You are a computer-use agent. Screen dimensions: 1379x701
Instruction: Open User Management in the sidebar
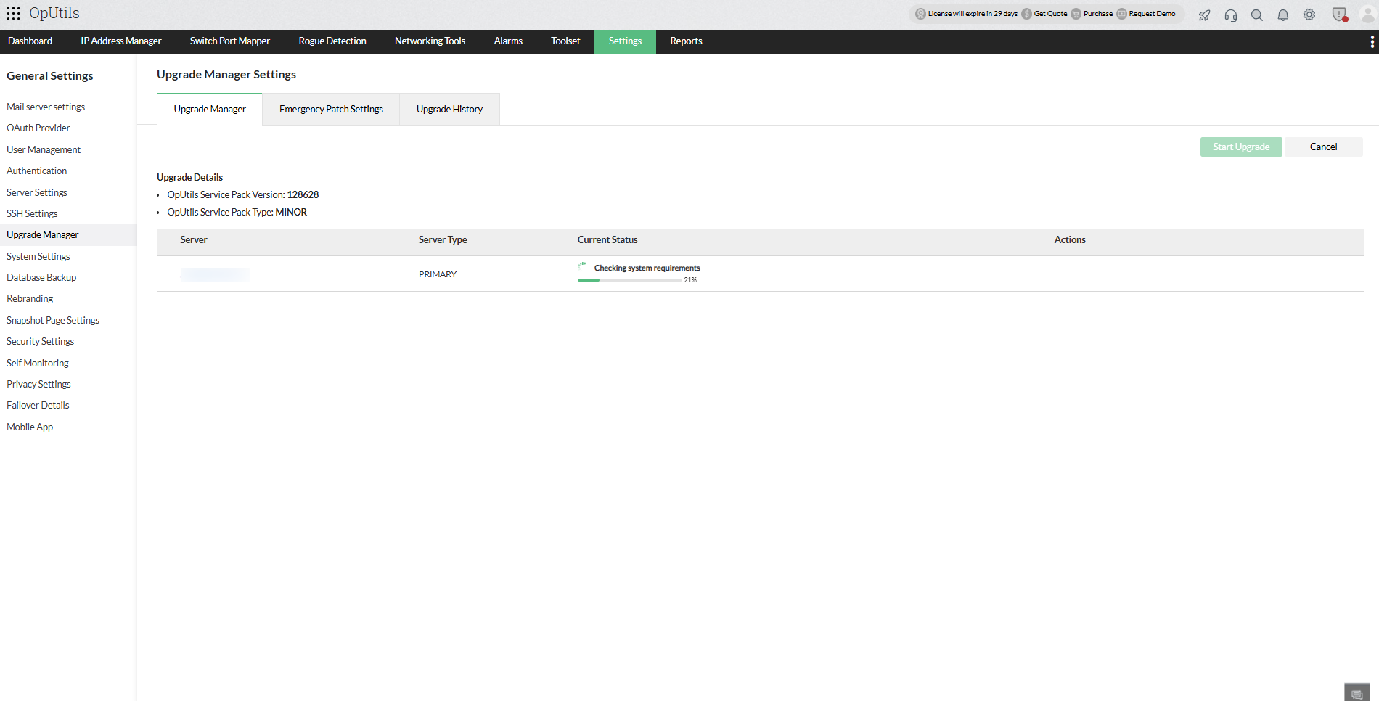(x=44, y=150)
